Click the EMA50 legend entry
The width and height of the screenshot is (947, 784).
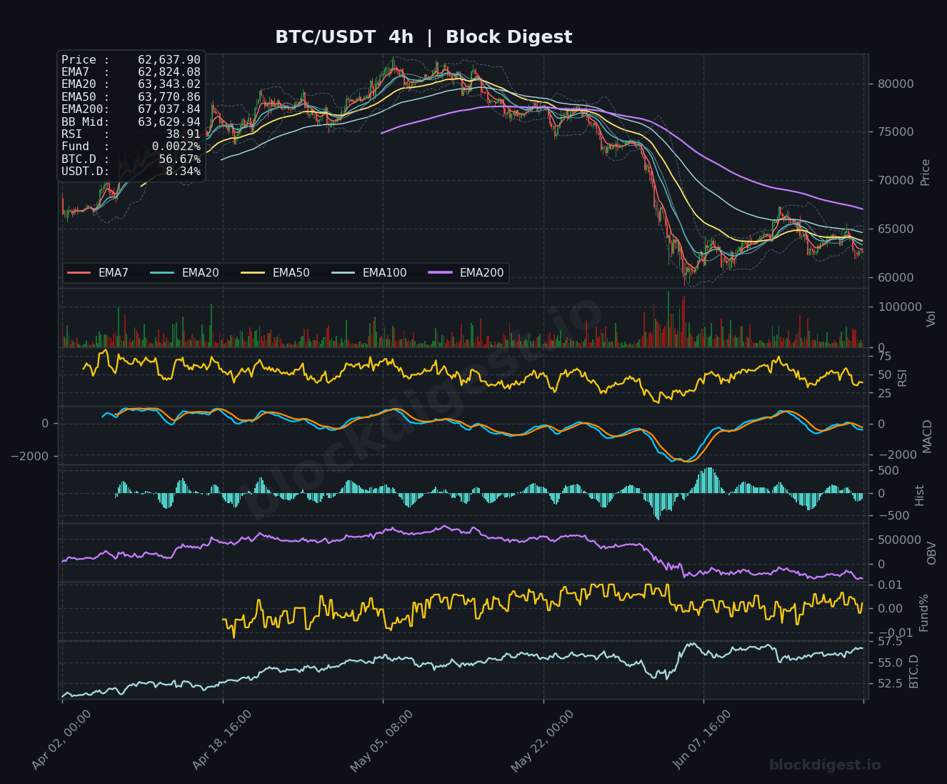pos(276,273)
